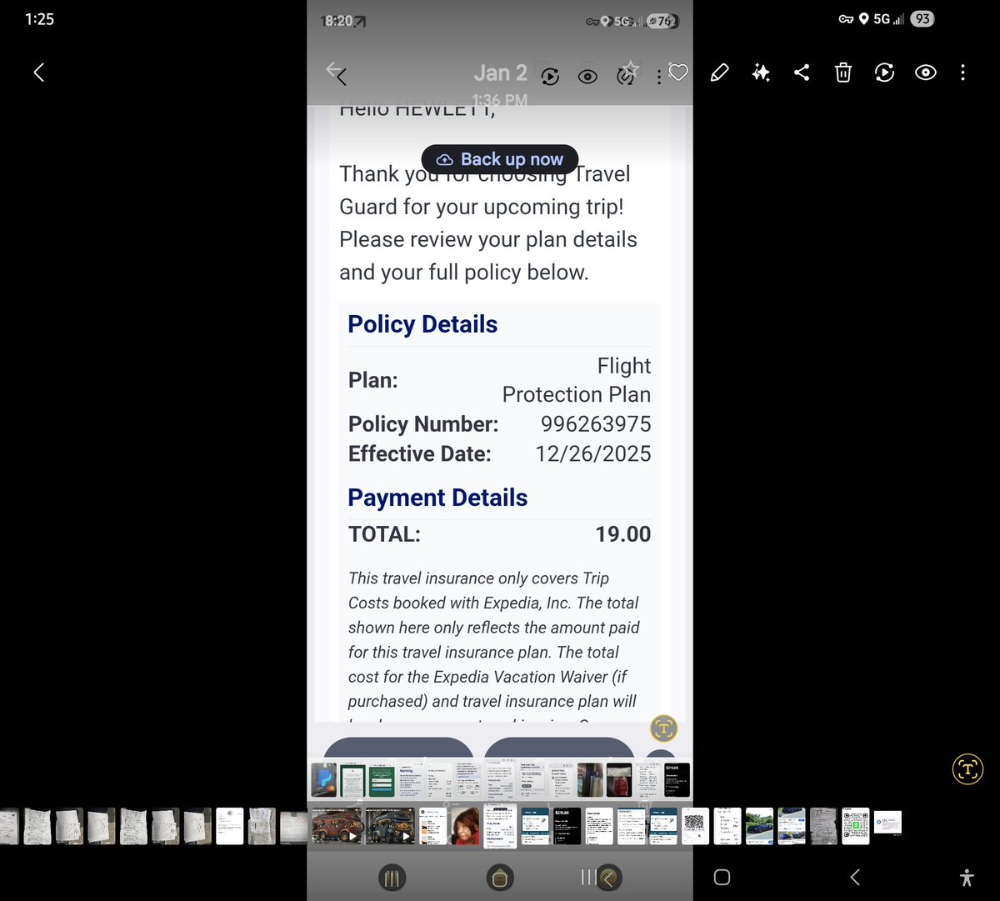The width and height of the screenshot is (1000, 901).
Task: Tap the VPN key icon in status bar
Action: click(846, 19)
